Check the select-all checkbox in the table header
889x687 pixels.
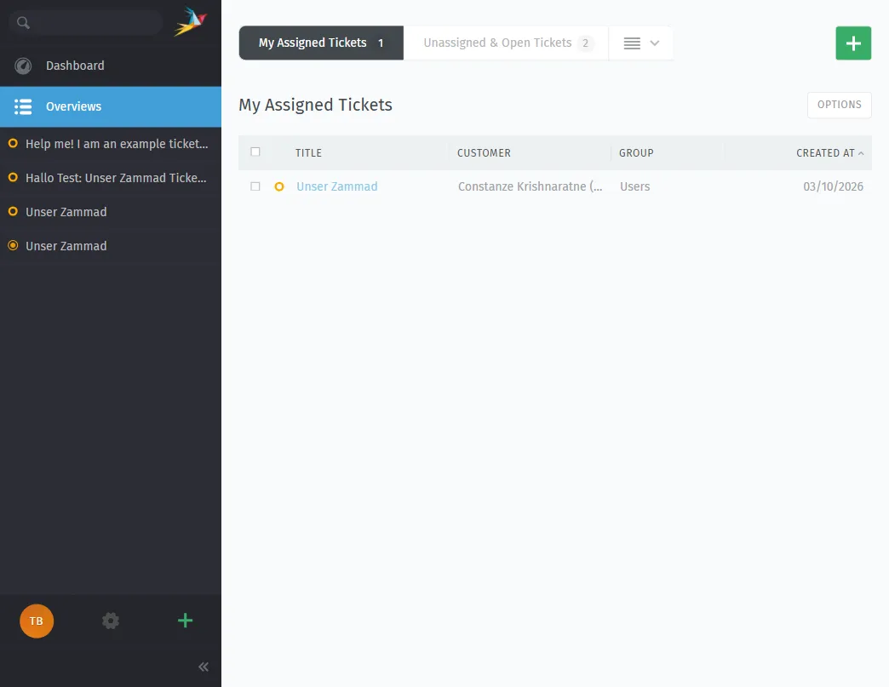[255, 152]
